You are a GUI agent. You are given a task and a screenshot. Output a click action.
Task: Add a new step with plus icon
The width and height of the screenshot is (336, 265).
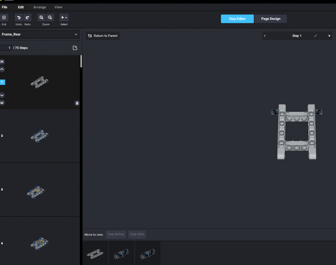(75, 48)
